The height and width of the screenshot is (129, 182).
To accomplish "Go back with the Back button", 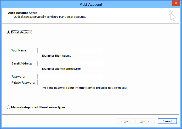I will coord(125,121).
